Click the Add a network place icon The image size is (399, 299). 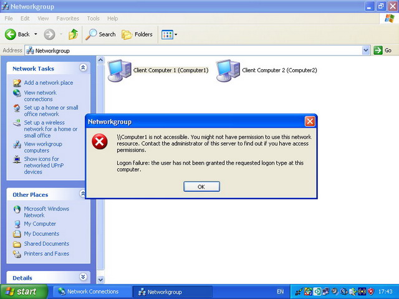click(x=17, y=83)
